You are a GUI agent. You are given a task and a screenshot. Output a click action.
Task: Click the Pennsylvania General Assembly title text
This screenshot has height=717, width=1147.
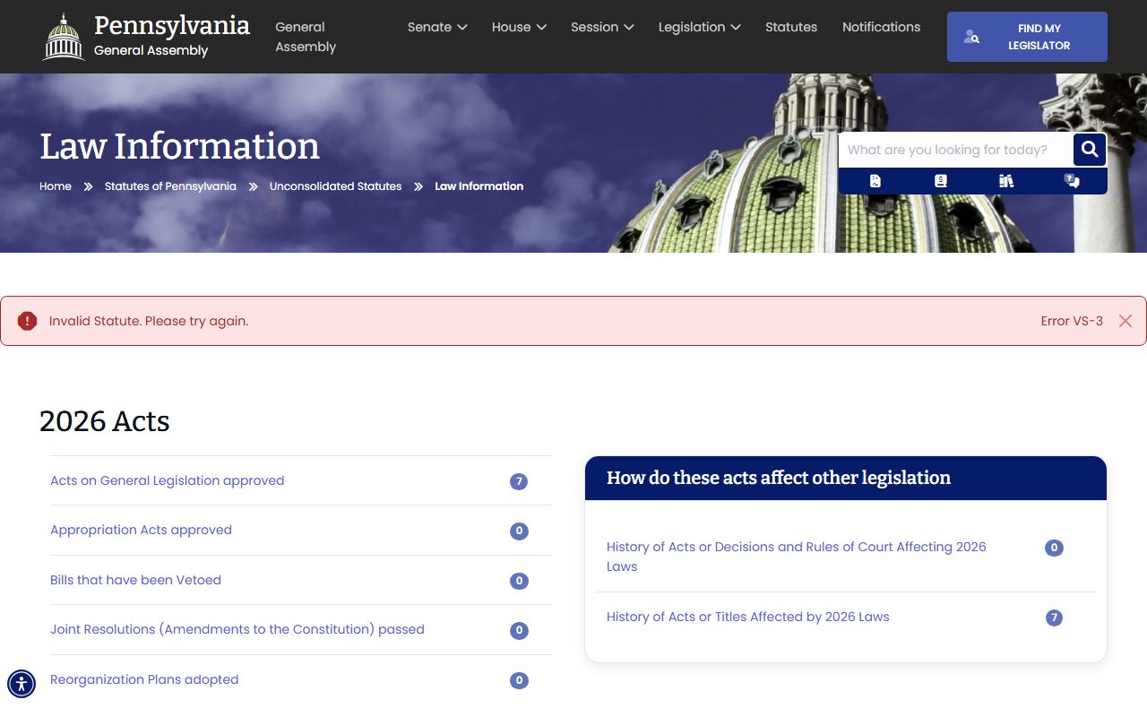pyautogui.click(x=171, y=36)
